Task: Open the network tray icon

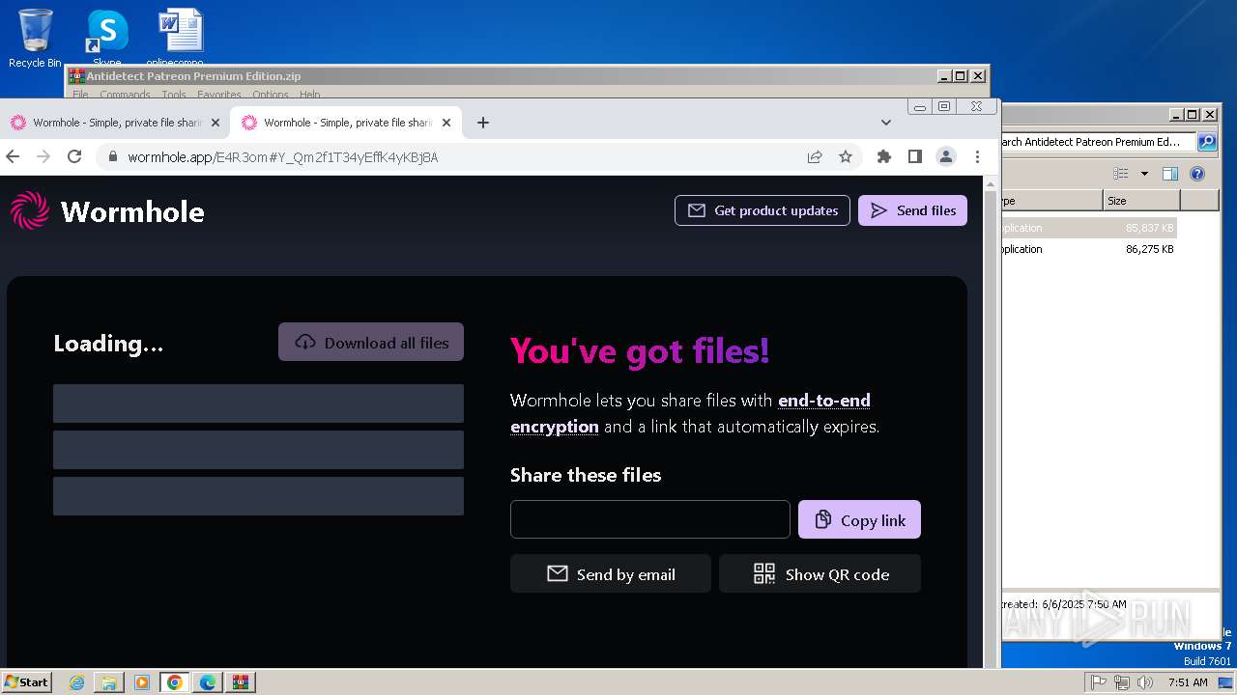Action: 1122,682
